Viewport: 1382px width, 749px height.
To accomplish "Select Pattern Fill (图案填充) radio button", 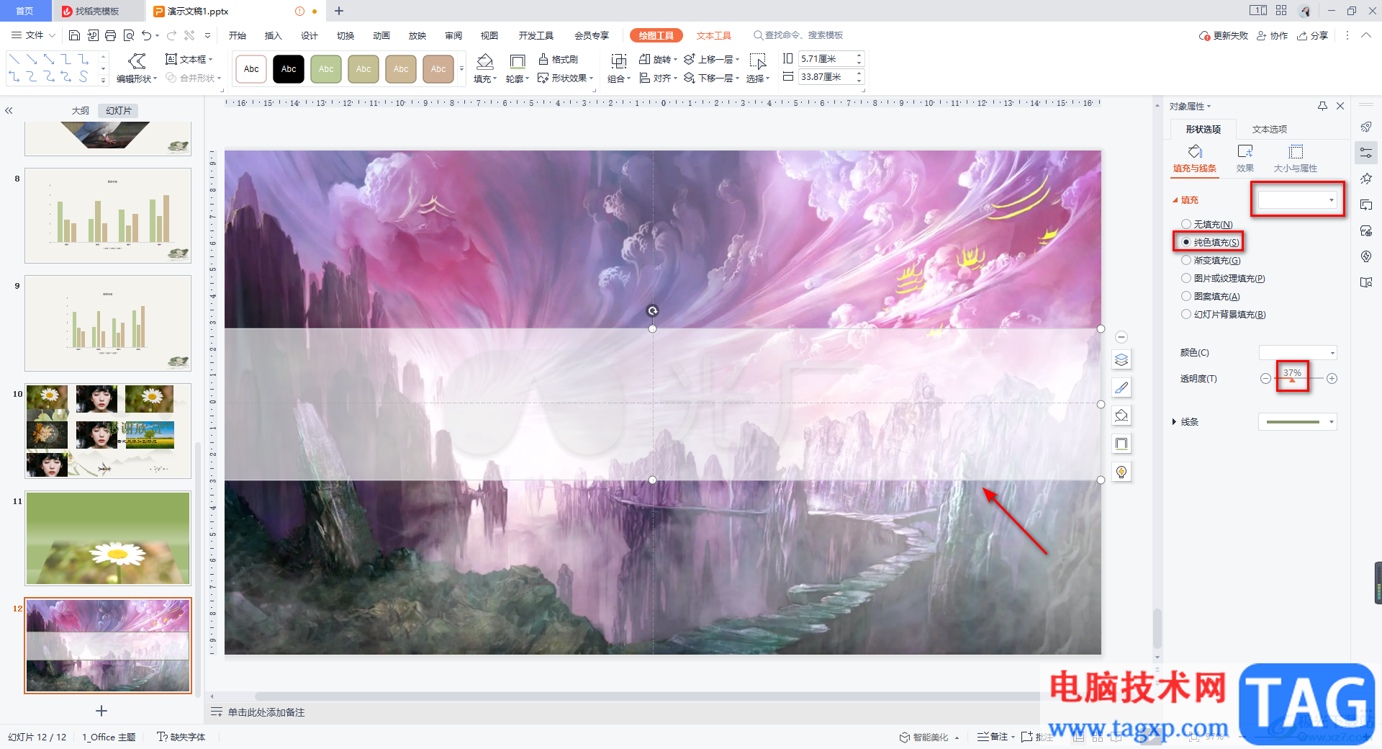I will coord(1185,296).
